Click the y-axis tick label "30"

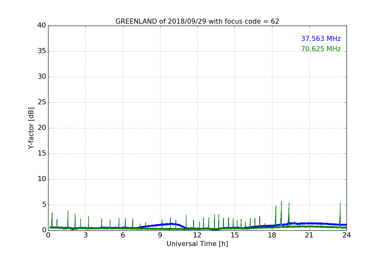[x=42, y=77]
